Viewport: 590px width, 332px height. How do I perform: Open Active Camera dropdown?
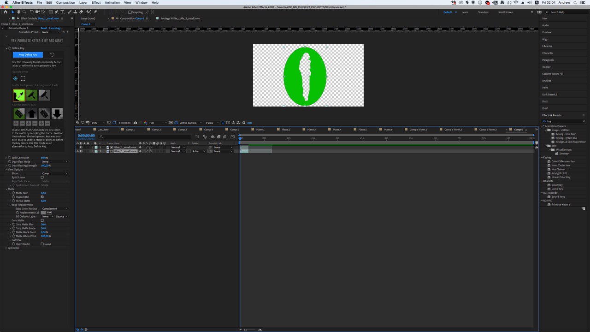pos(191,123)
